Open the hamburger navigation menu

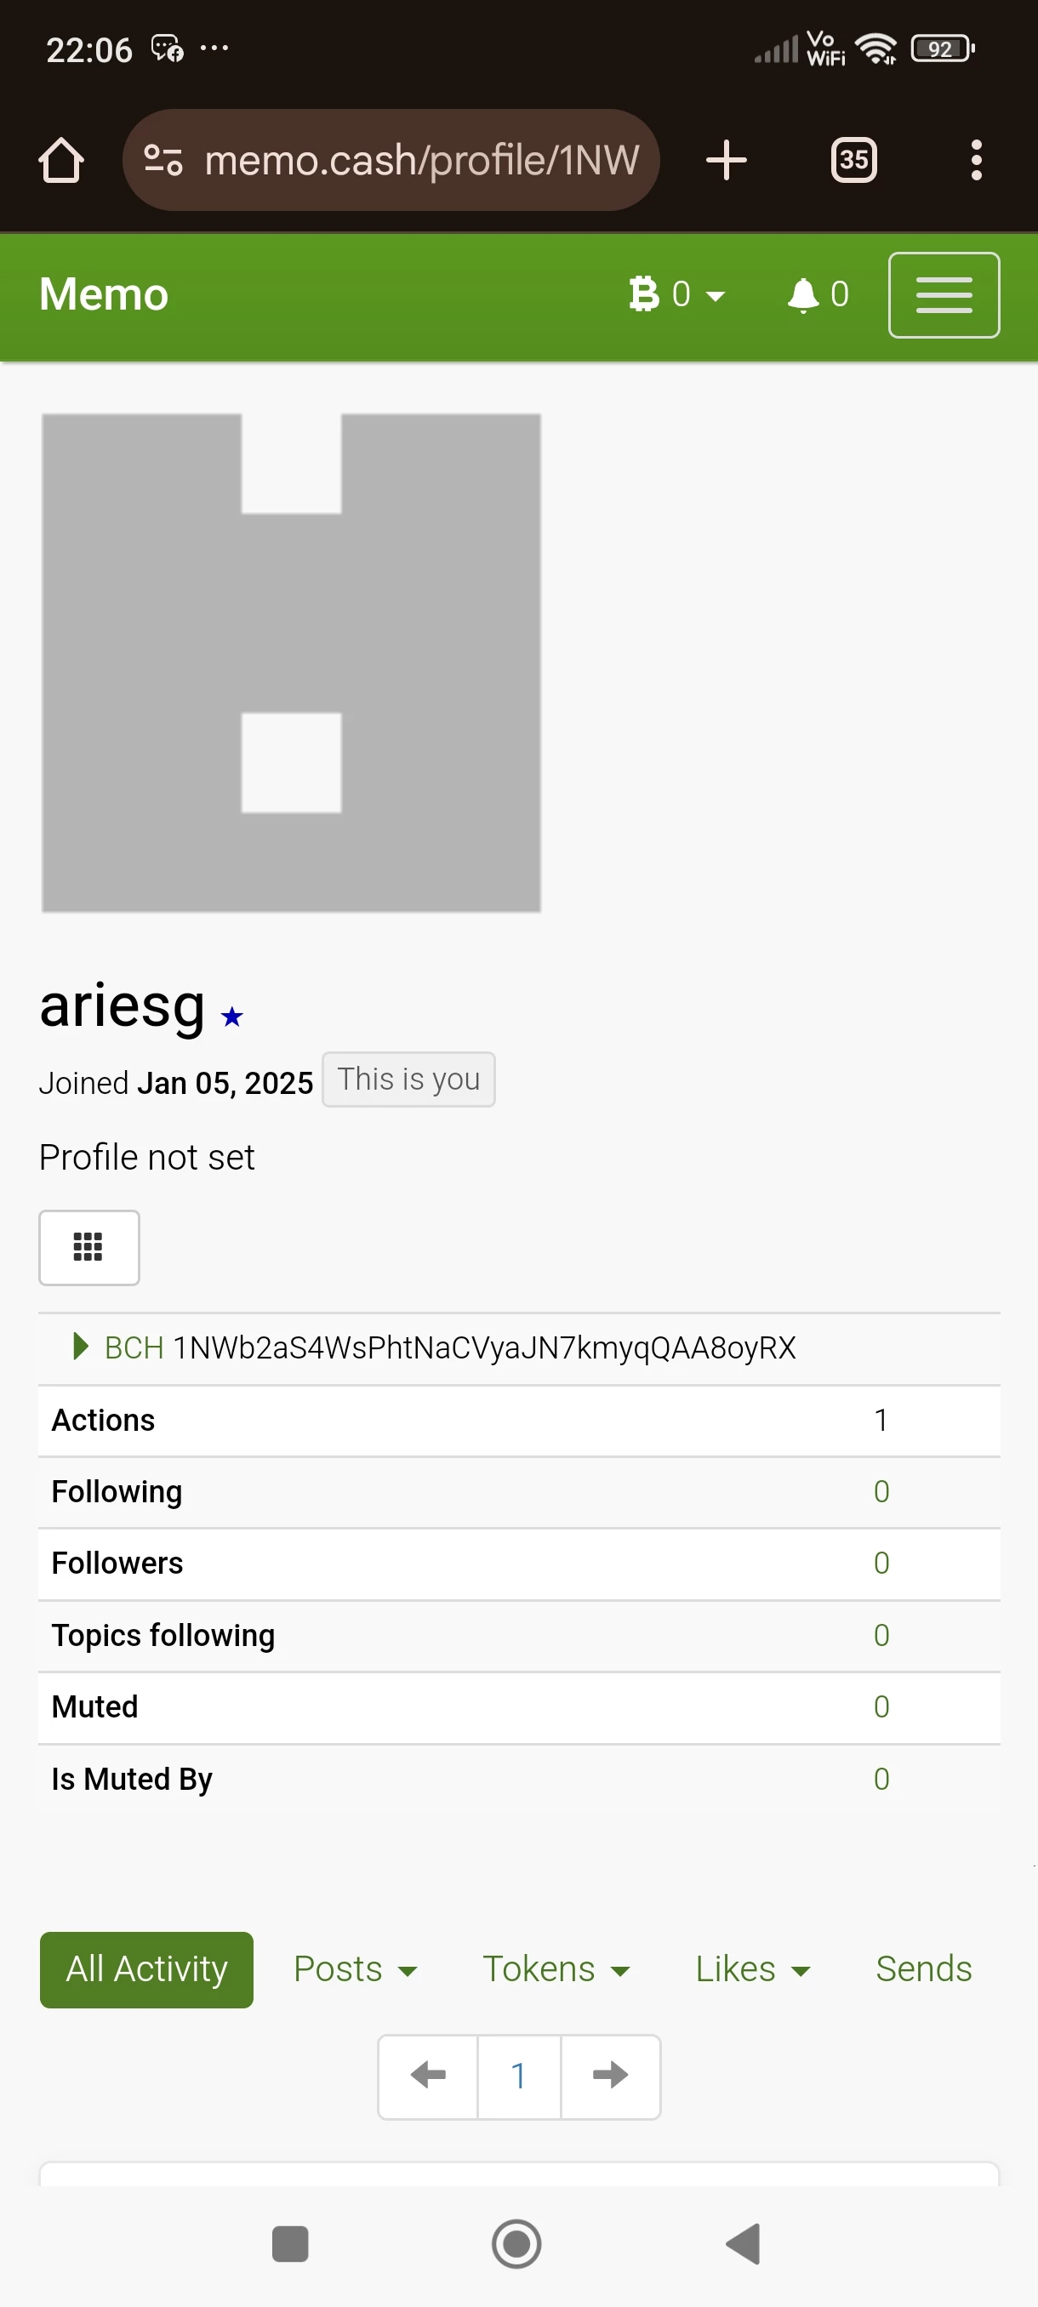point(944,295)
